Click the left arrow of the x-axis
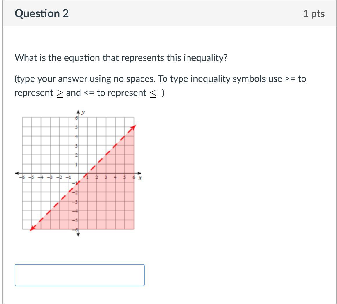The width and height of the screenshot is (337, 304). pos(17,173)
